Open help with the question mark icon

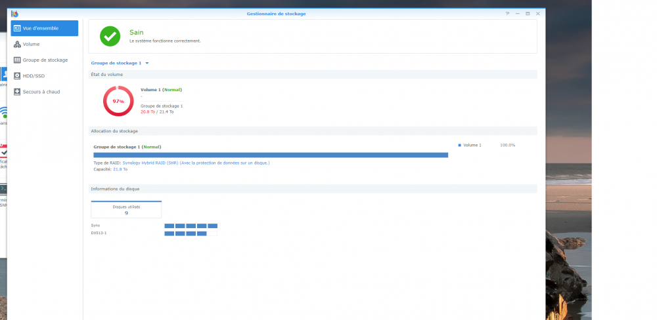pos(507,14)
